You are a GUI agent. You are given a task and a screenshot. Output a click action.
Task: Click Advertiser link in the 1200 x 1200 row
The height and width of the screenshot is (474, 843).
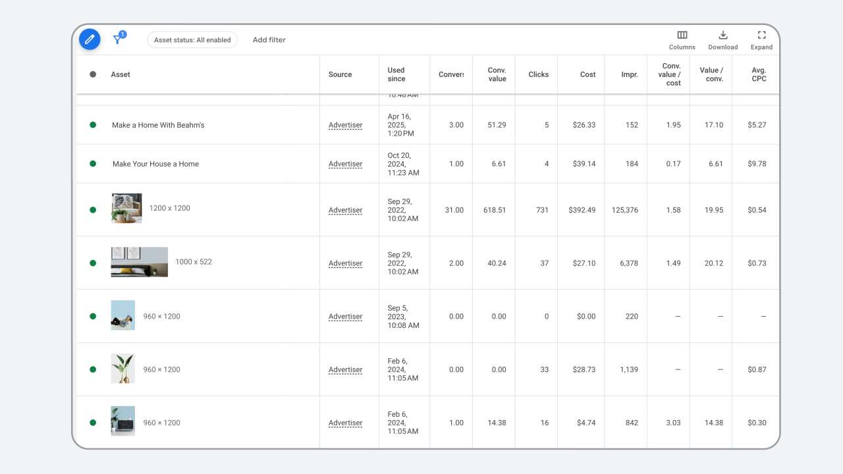click(345, 210)
